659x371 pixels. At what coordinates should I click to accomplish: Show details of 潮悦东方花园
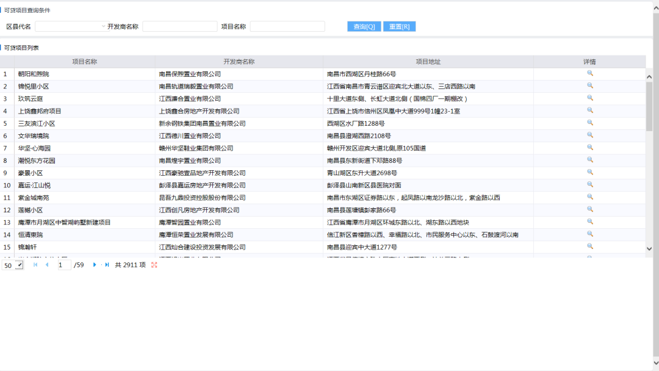point(589,160)
